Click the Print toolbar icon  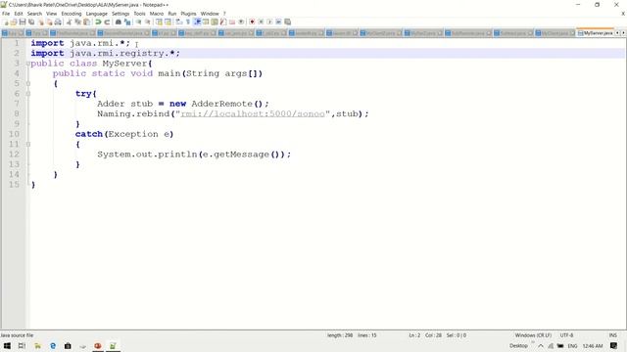click(58, 22)
